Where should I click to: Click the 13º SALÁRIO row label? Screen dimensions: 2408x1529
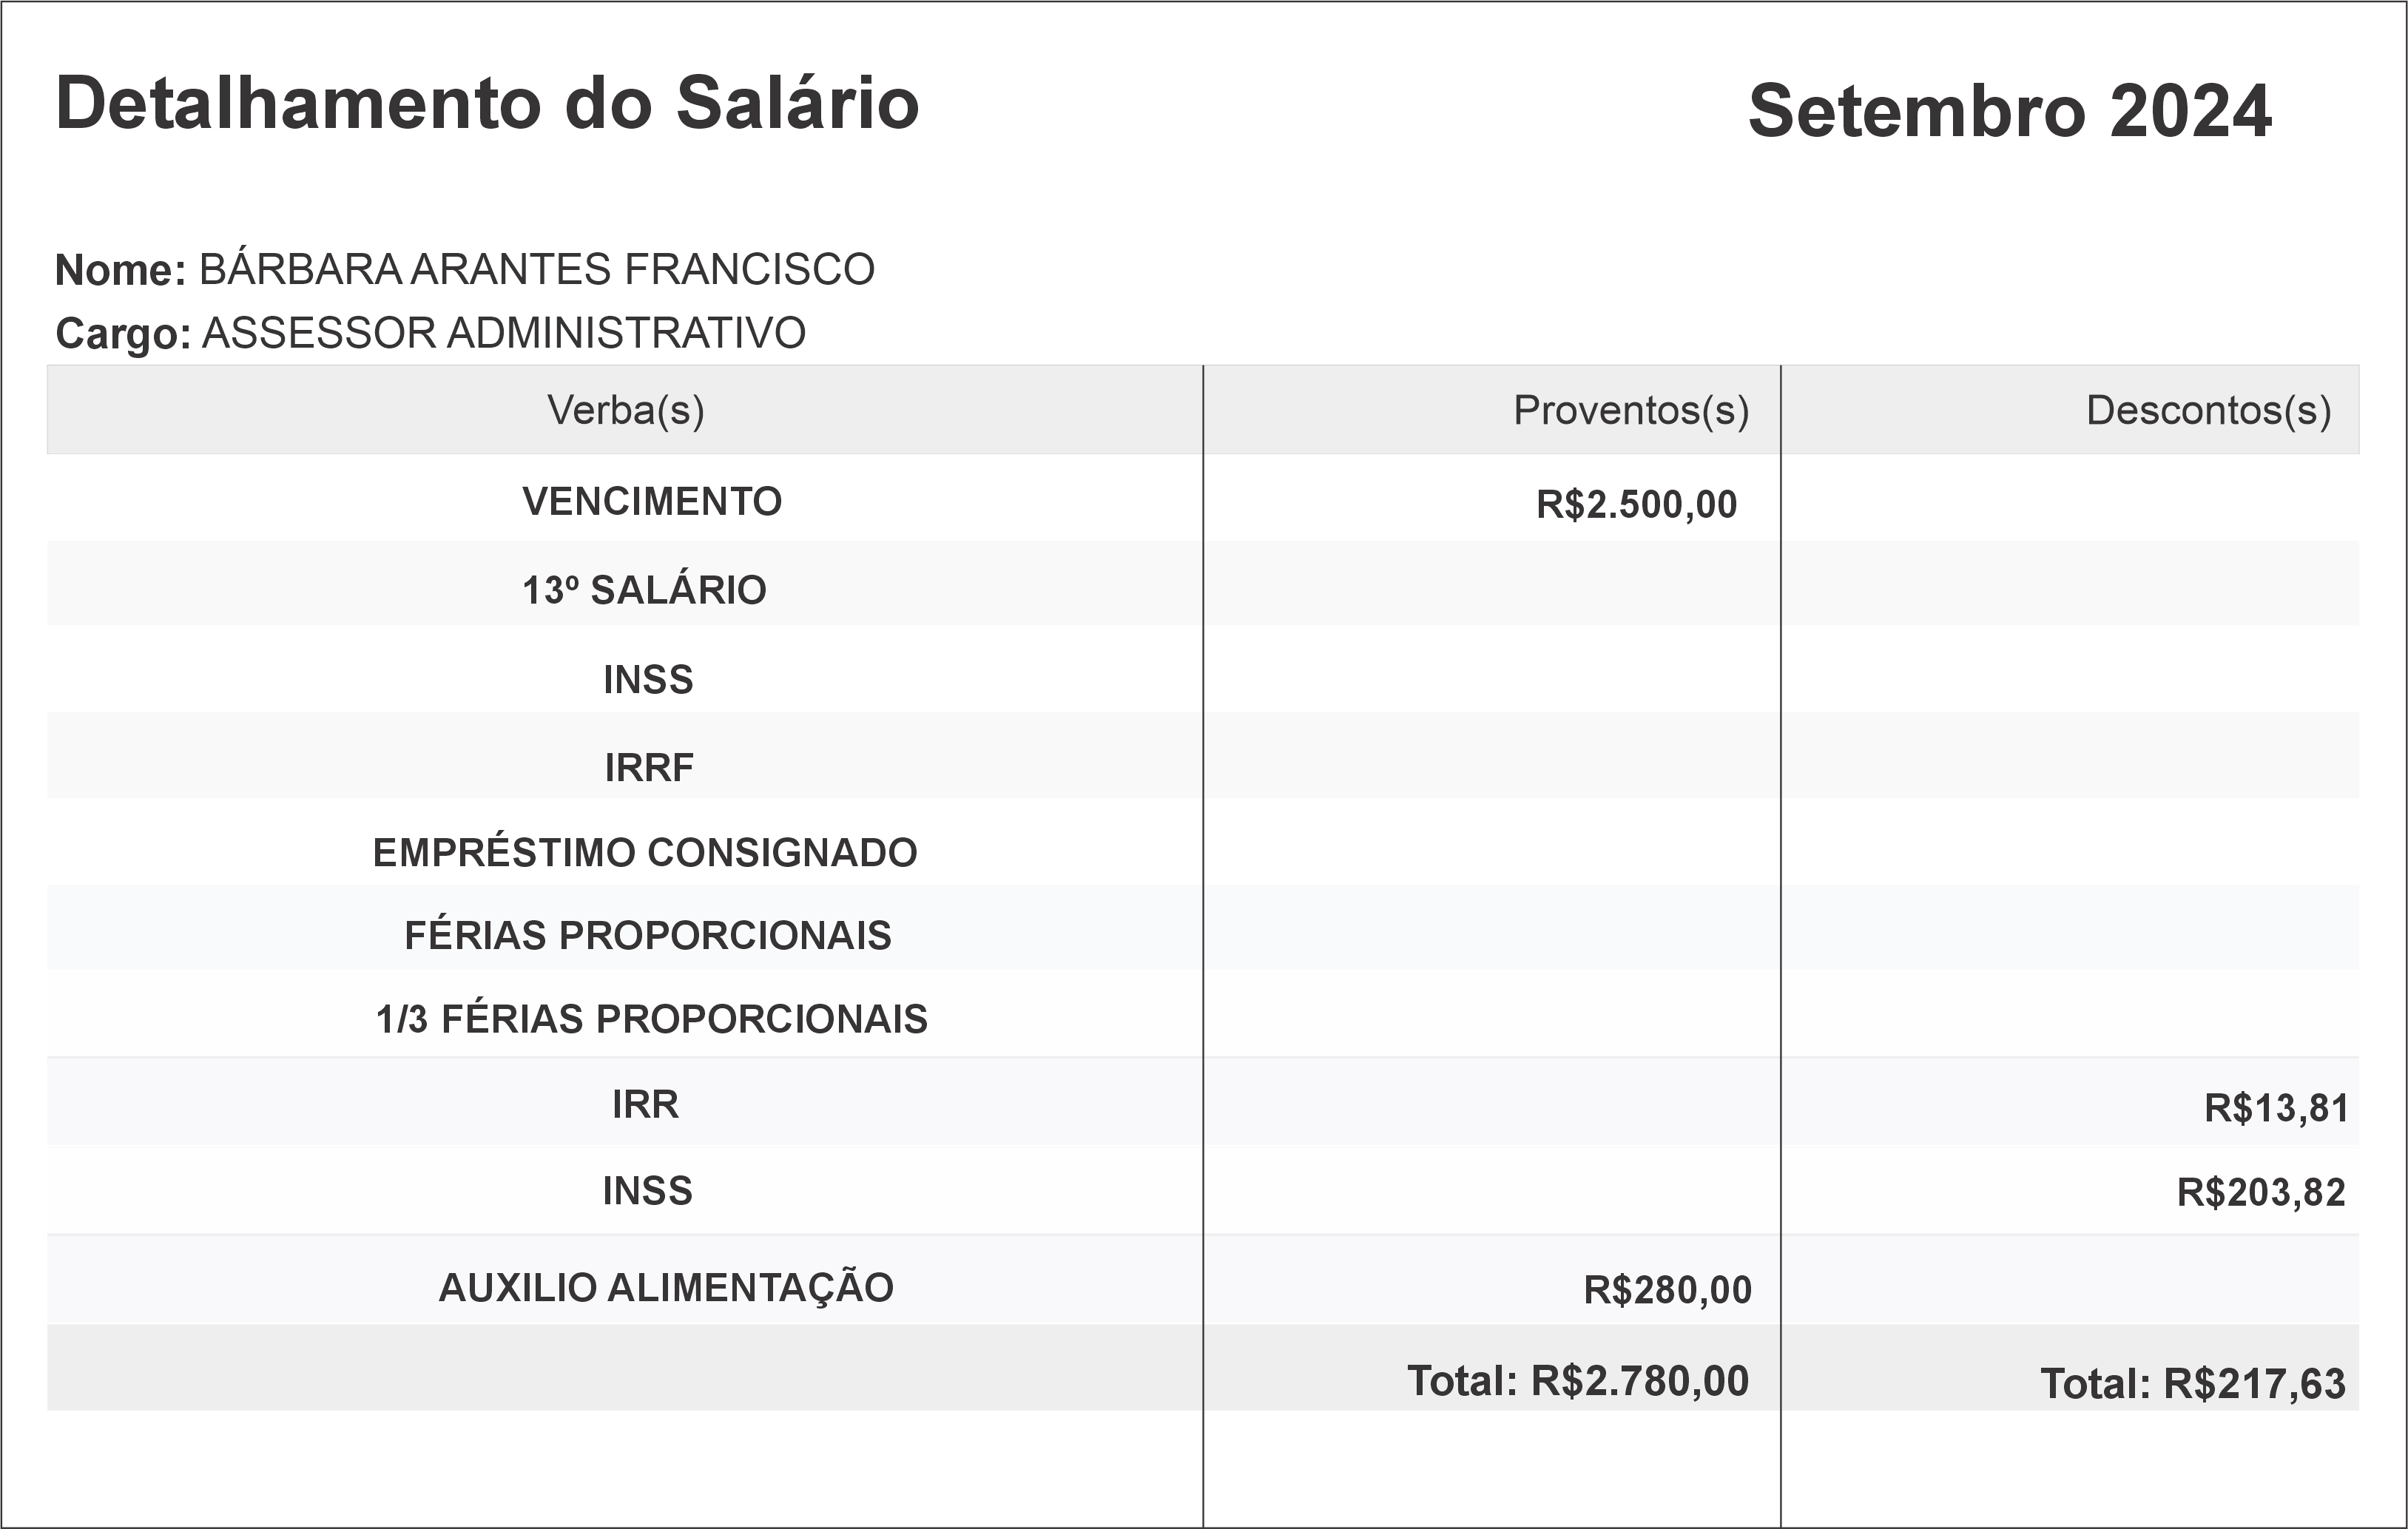pos(644,590)
